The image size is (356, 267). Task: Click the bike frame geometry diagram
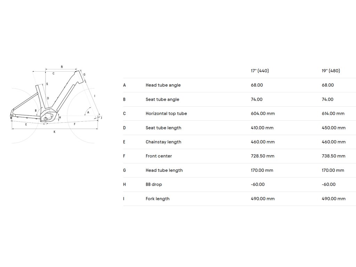(56, 101)
